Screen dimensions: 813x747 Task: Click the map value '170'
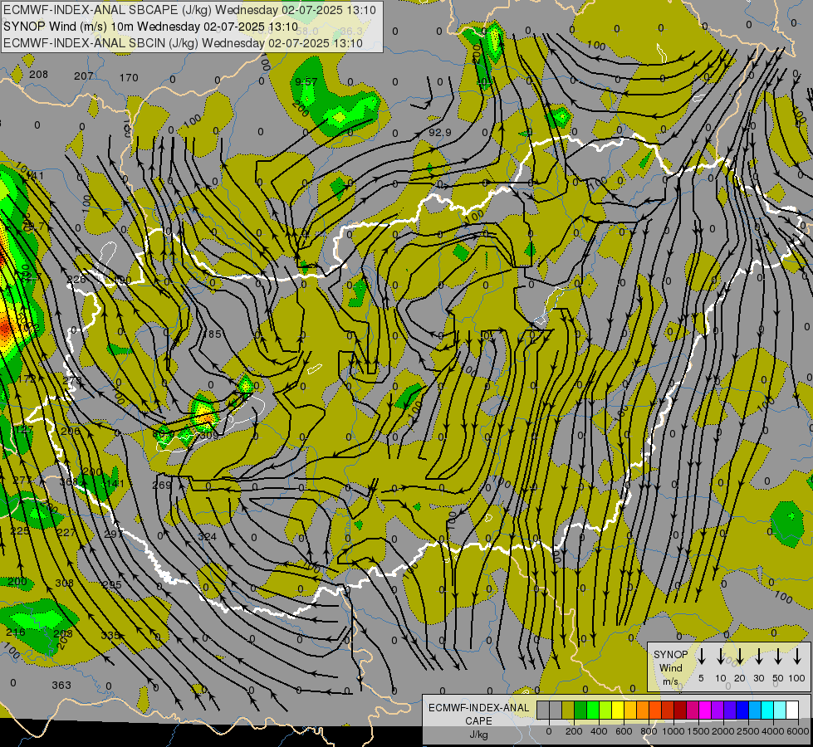(129, 78)
